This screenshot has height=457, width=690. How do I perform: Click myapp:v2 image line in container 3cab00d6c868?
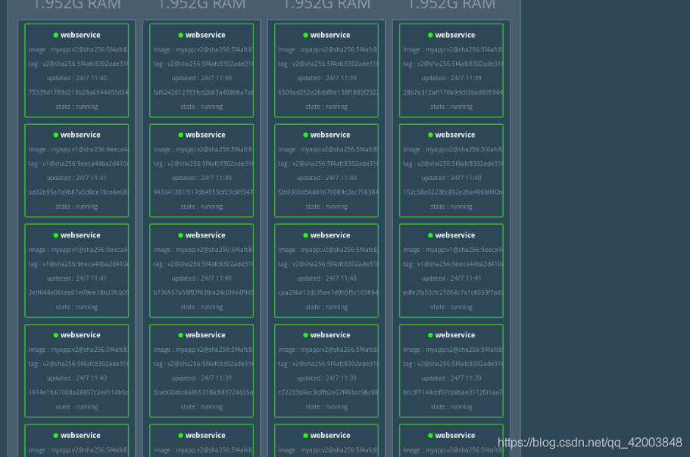tap(203, 350)
